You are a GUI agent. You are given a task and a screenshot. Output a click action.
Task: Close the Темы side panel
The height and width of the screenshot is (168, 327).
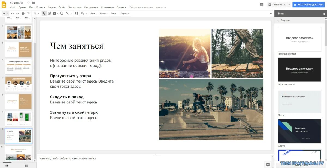[x=324, y=14]
